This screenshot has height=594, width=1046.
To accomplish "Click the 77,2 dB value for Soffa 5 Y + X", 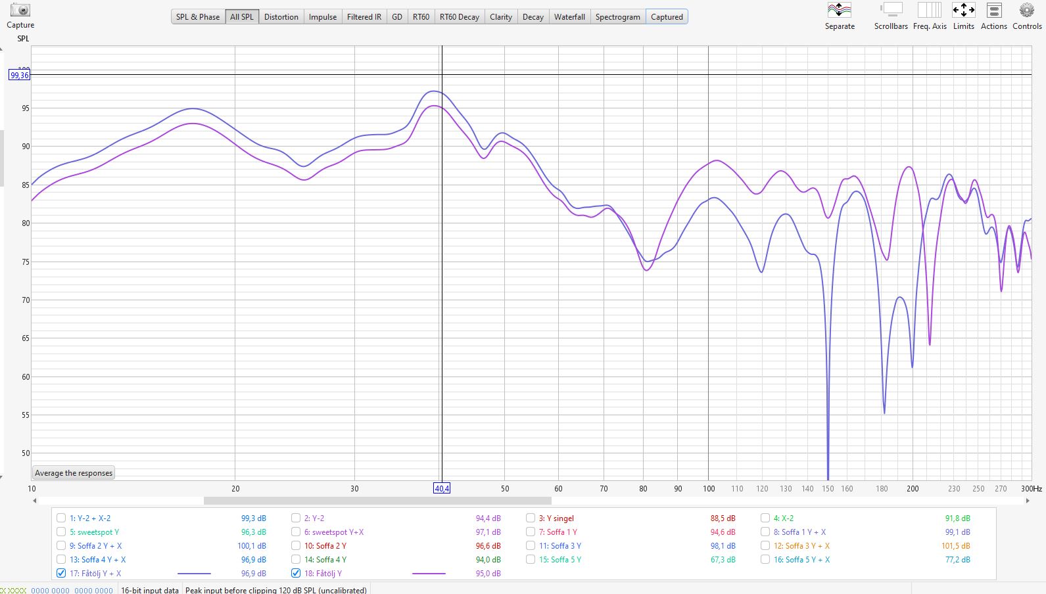I will pos(958,559).
